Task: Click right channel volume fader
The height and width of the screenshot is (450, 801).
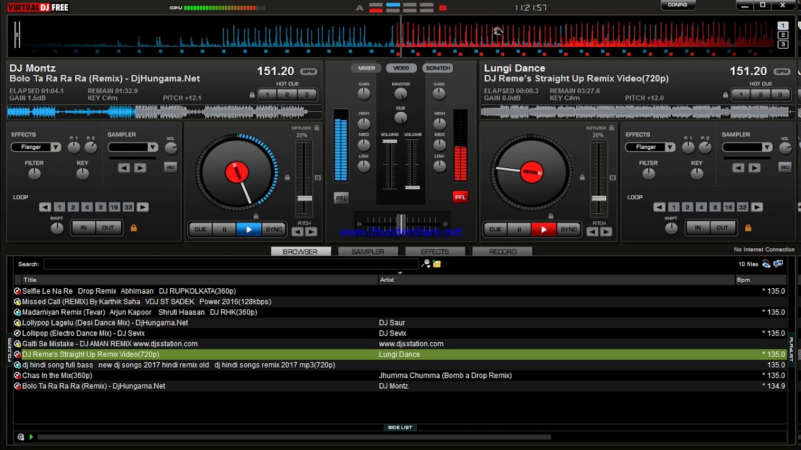Action: pos(412,187)
